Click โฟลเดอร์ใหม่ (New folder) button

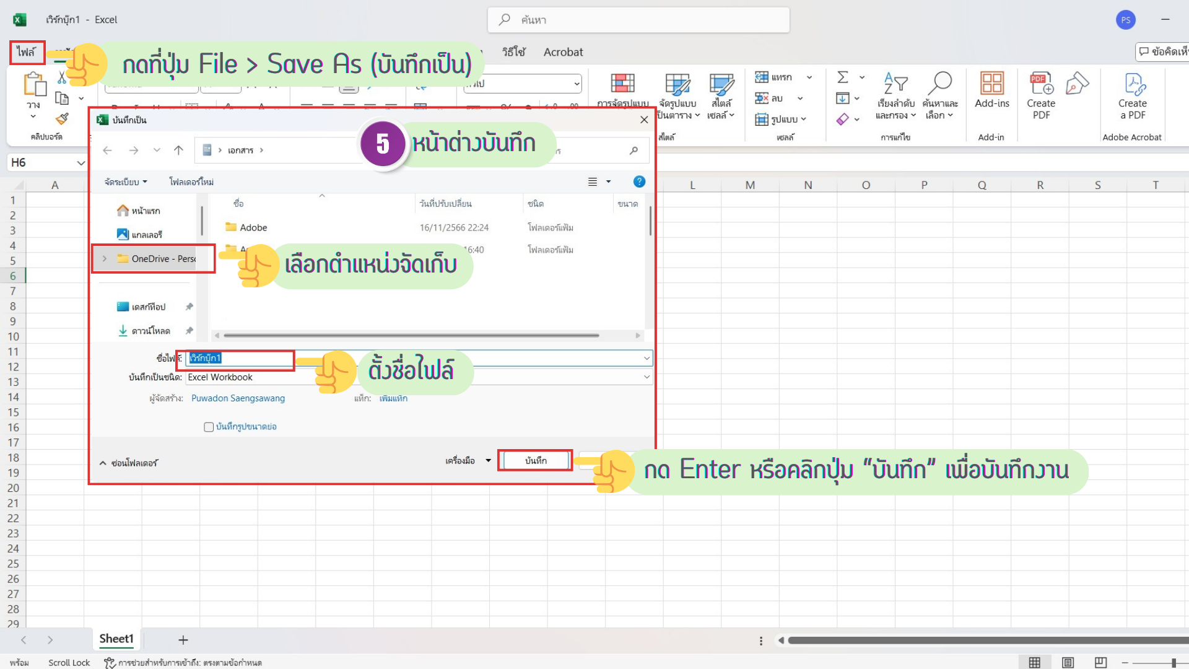(x=191, y=181)
